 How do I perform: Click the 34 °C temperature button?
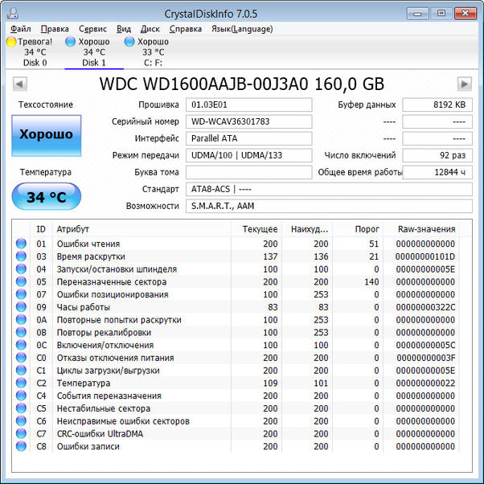tap(47, 197)
